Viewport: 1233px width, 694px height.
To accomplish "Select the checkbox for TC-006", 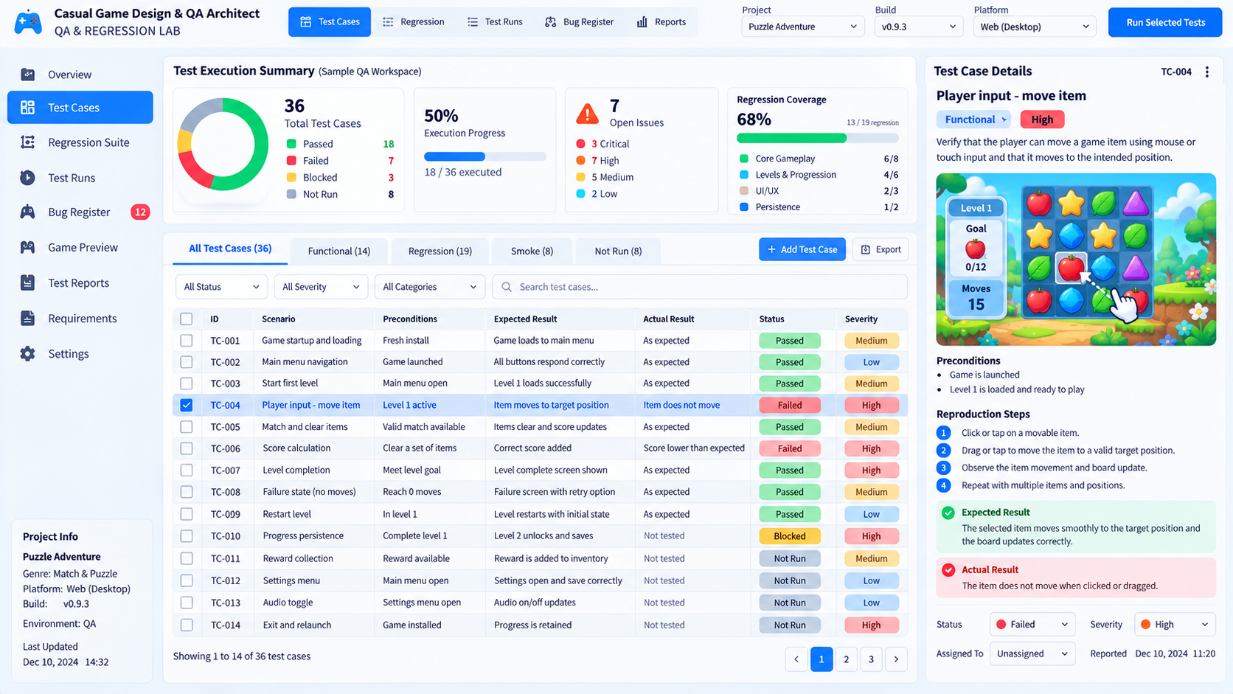I will (187, 448).
